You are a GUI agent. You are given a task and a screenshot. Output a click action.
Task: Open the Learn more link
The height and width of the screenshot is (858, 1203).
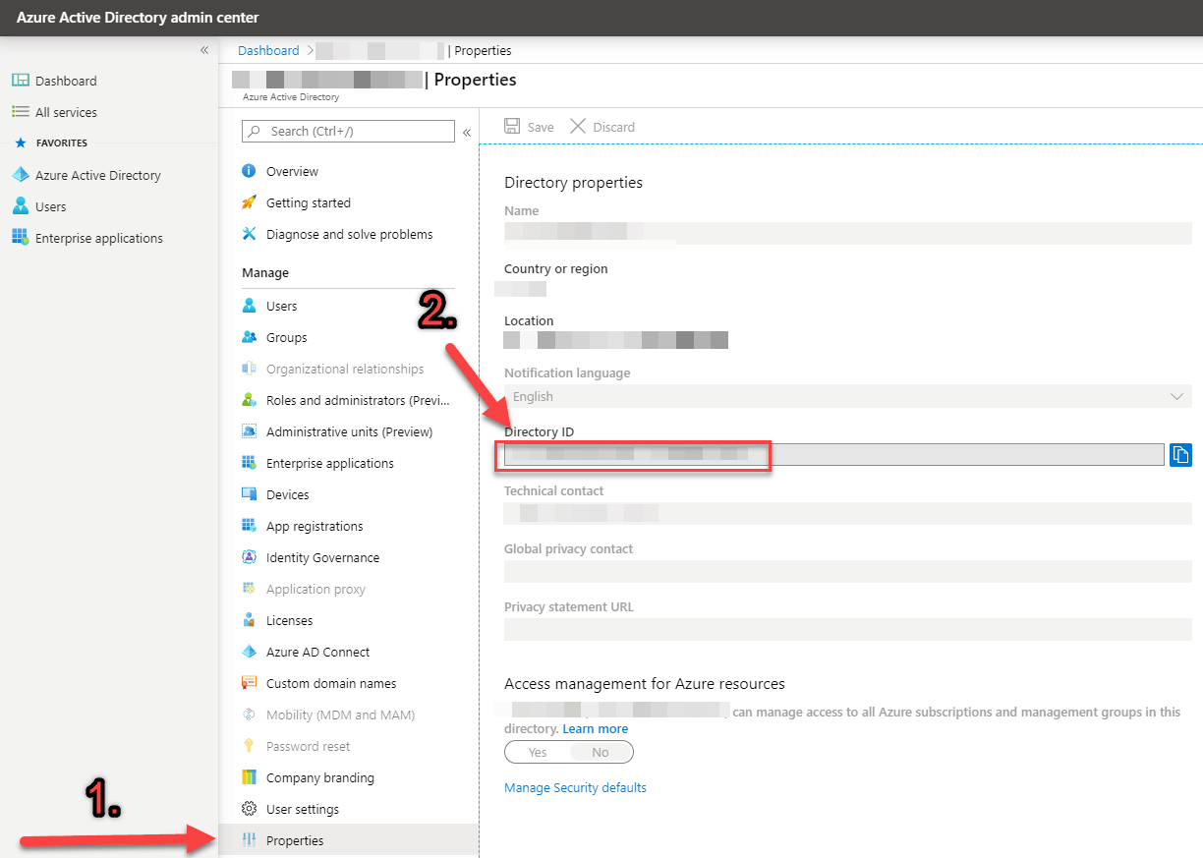click(596, 728)
